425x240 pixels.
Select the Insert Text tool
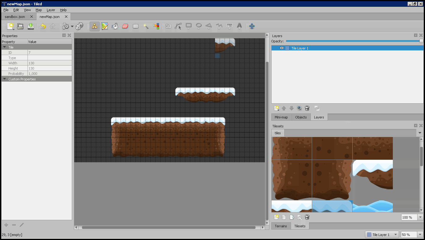pos(239,26)
